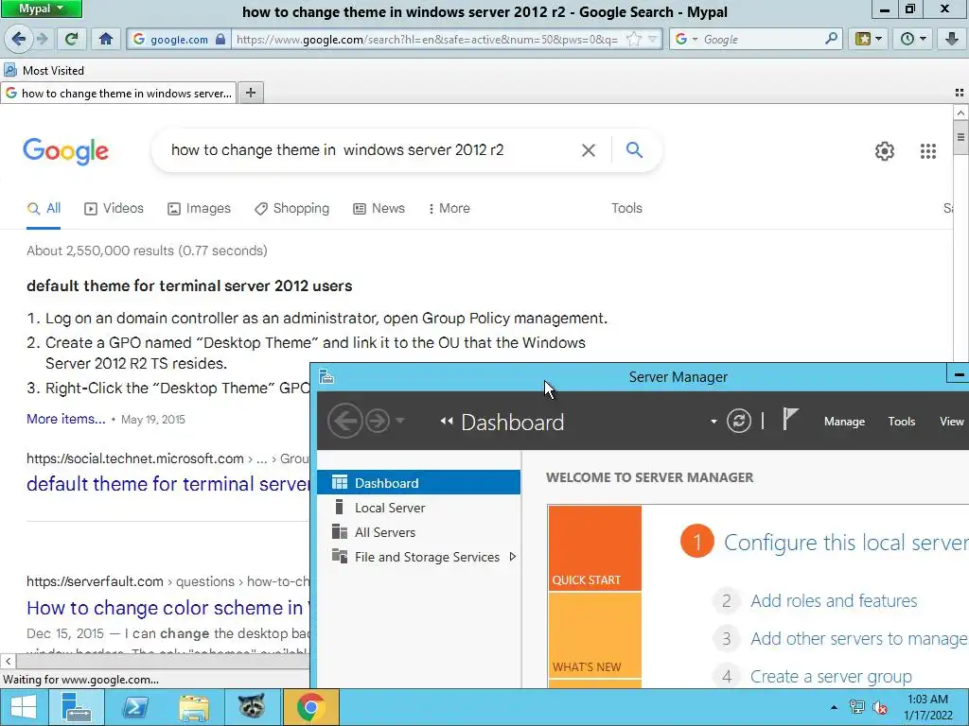
Task: Click Configure this local server
Action: click(x=845, y=543)
